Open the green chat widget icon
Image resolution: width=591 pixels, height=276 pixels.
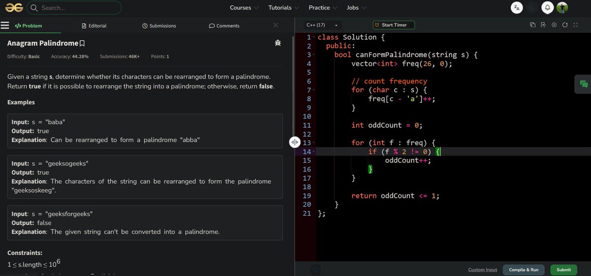tap(583, 84)
